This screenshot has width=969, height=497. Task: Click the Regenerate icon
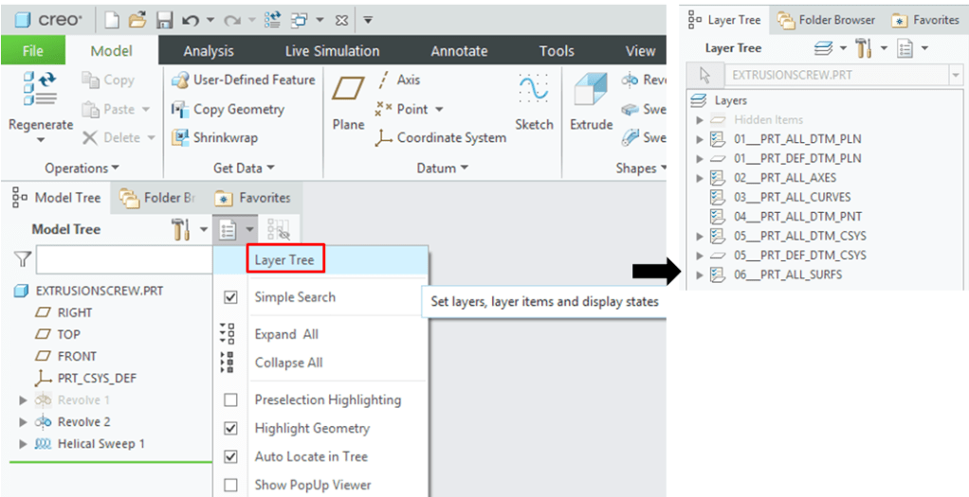coord(40,102)
